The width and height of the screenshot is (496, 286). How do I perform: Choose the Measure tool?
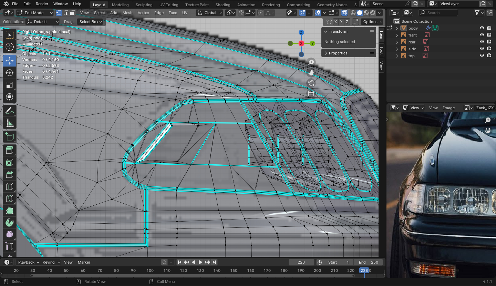pyautogui.click(x=10, y=123)
